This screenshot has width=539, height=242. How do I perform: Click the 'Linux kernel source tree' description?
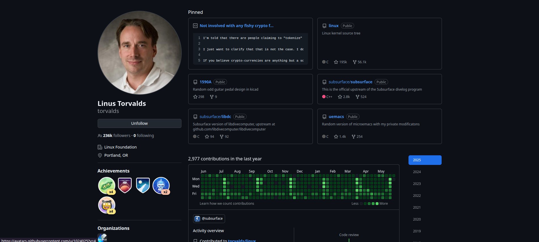341,33
